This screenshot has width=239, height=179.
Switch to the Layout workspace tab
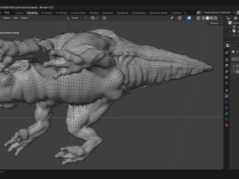19,13
